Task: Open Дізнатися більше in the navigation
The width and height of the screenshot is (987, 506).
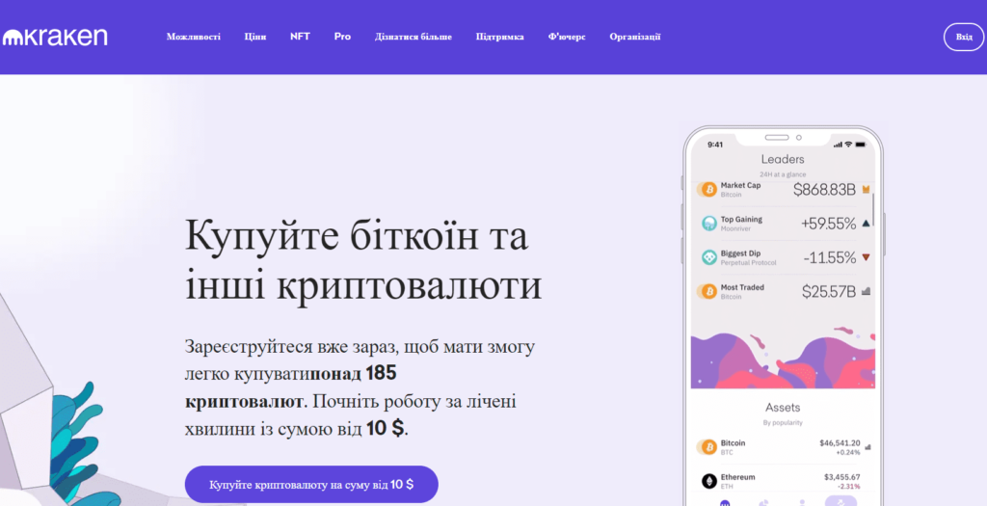Action: pyautogui.click(x=413, y=37)
